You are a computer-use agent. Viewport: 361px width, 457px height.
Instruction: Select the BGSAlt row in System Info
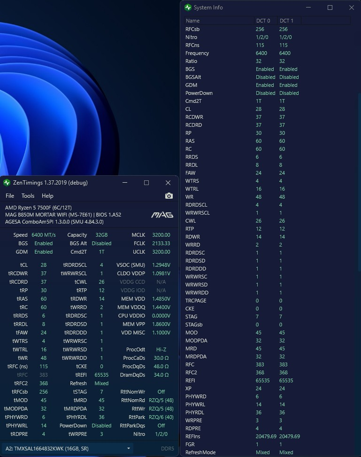(267, 77)
